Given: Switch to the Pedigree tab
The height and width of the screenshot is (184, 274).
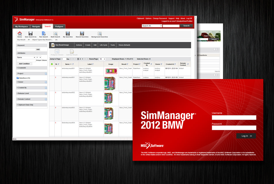Looking at the screenshot, I should [x=59, y=26].
